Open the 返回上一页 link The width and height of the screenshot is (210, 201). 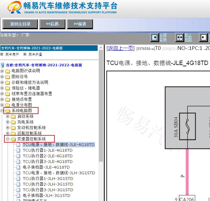(x=120, y=48)
